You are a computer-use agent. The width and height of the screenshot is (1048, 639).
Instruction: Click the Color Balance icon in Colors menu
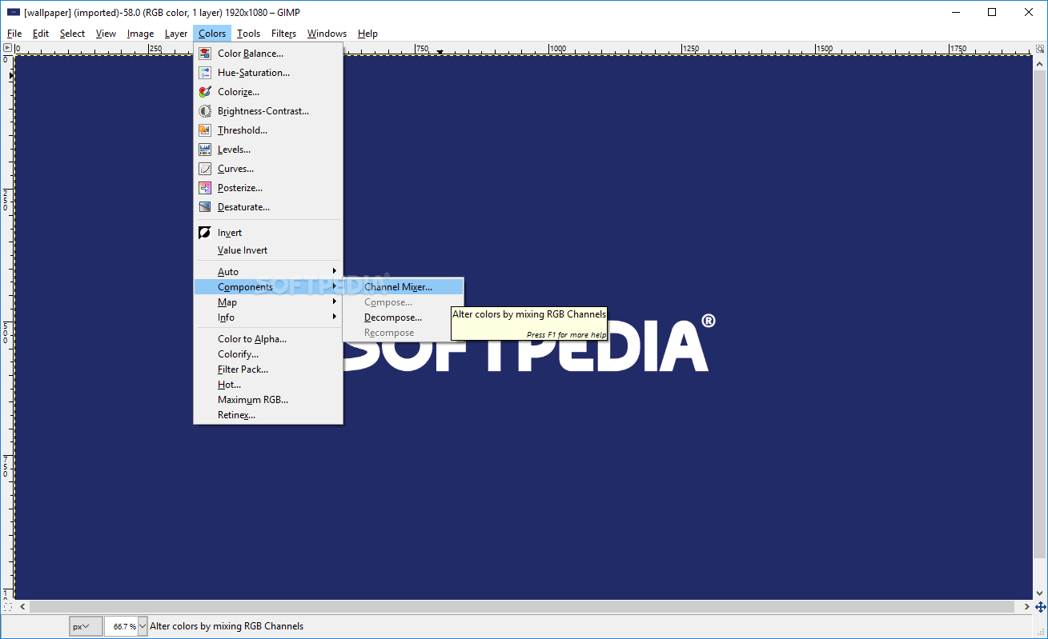click(x=204, y=54)
